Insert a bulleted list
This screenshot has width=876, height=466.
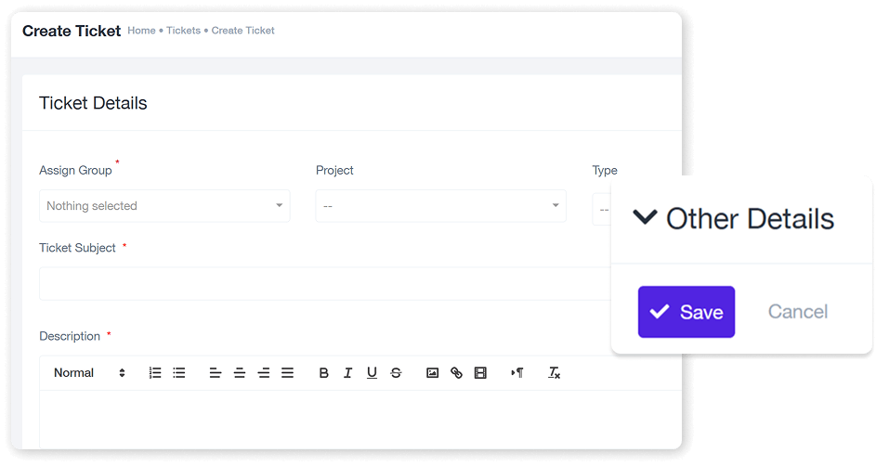pos(179,373)
